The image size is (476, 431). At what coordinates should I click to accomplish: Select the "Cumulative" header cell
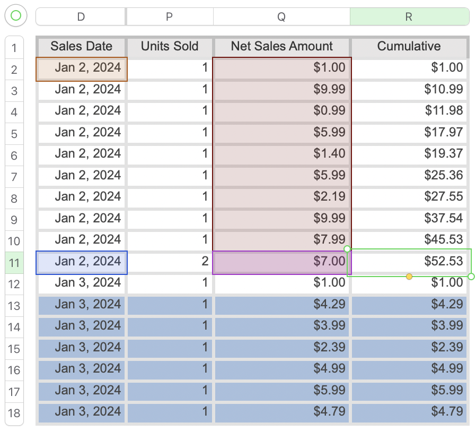tap(409, 47)
